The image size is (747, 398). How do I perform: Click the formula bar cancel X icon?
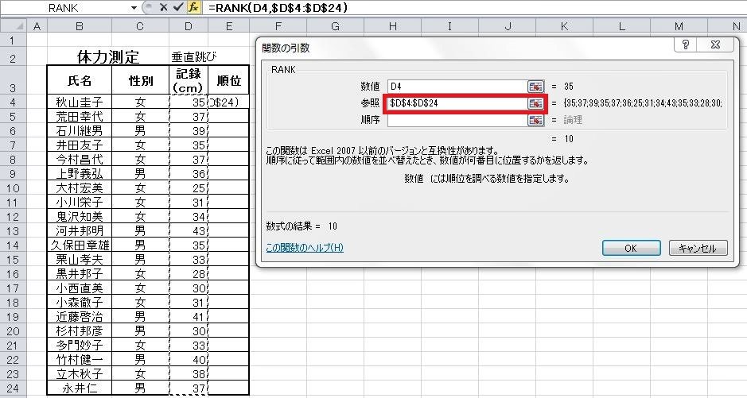164,7
